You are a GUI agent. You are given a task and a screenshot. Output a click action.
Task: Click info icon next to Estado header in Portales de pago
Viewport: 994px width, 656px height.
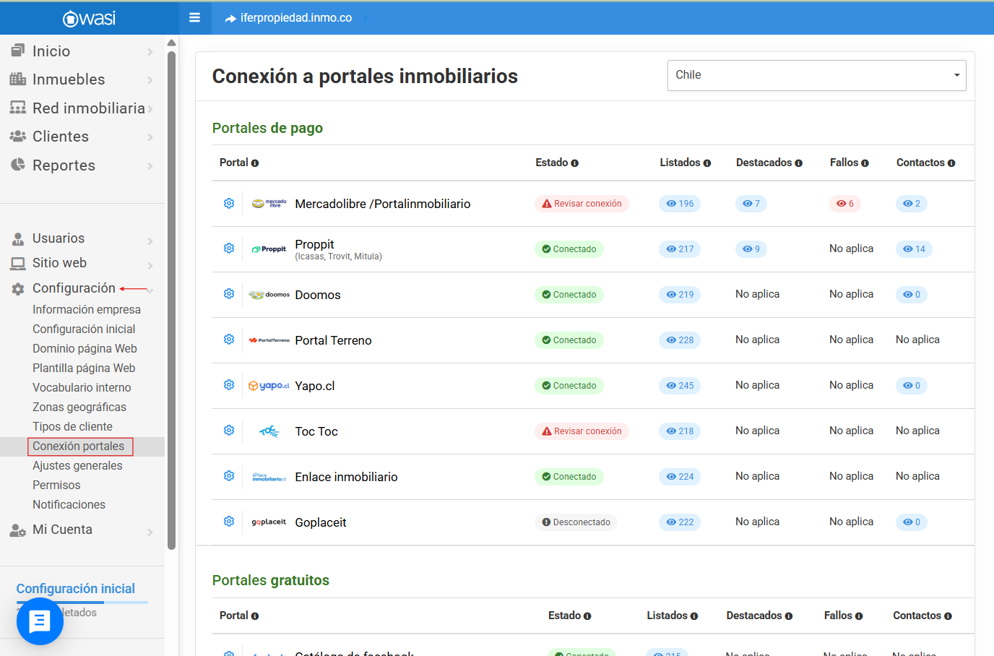tap(575, 163)
